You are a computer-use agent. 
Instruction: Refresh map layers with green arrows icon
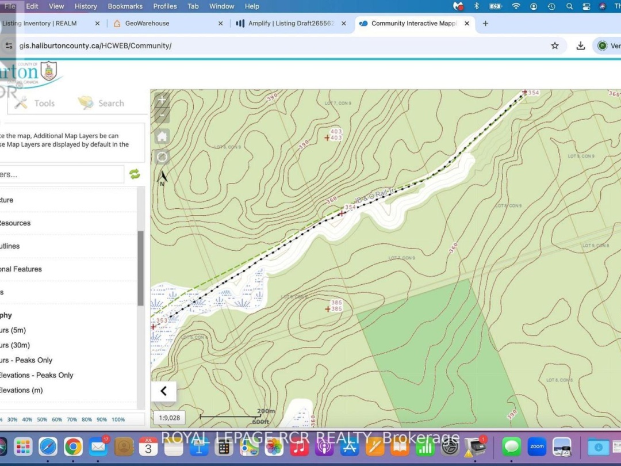pos(135,174)
